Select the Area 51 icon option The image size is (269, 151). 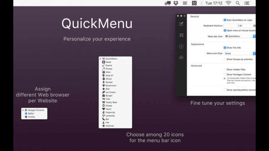pyautogui.click(x=115, y=75)
